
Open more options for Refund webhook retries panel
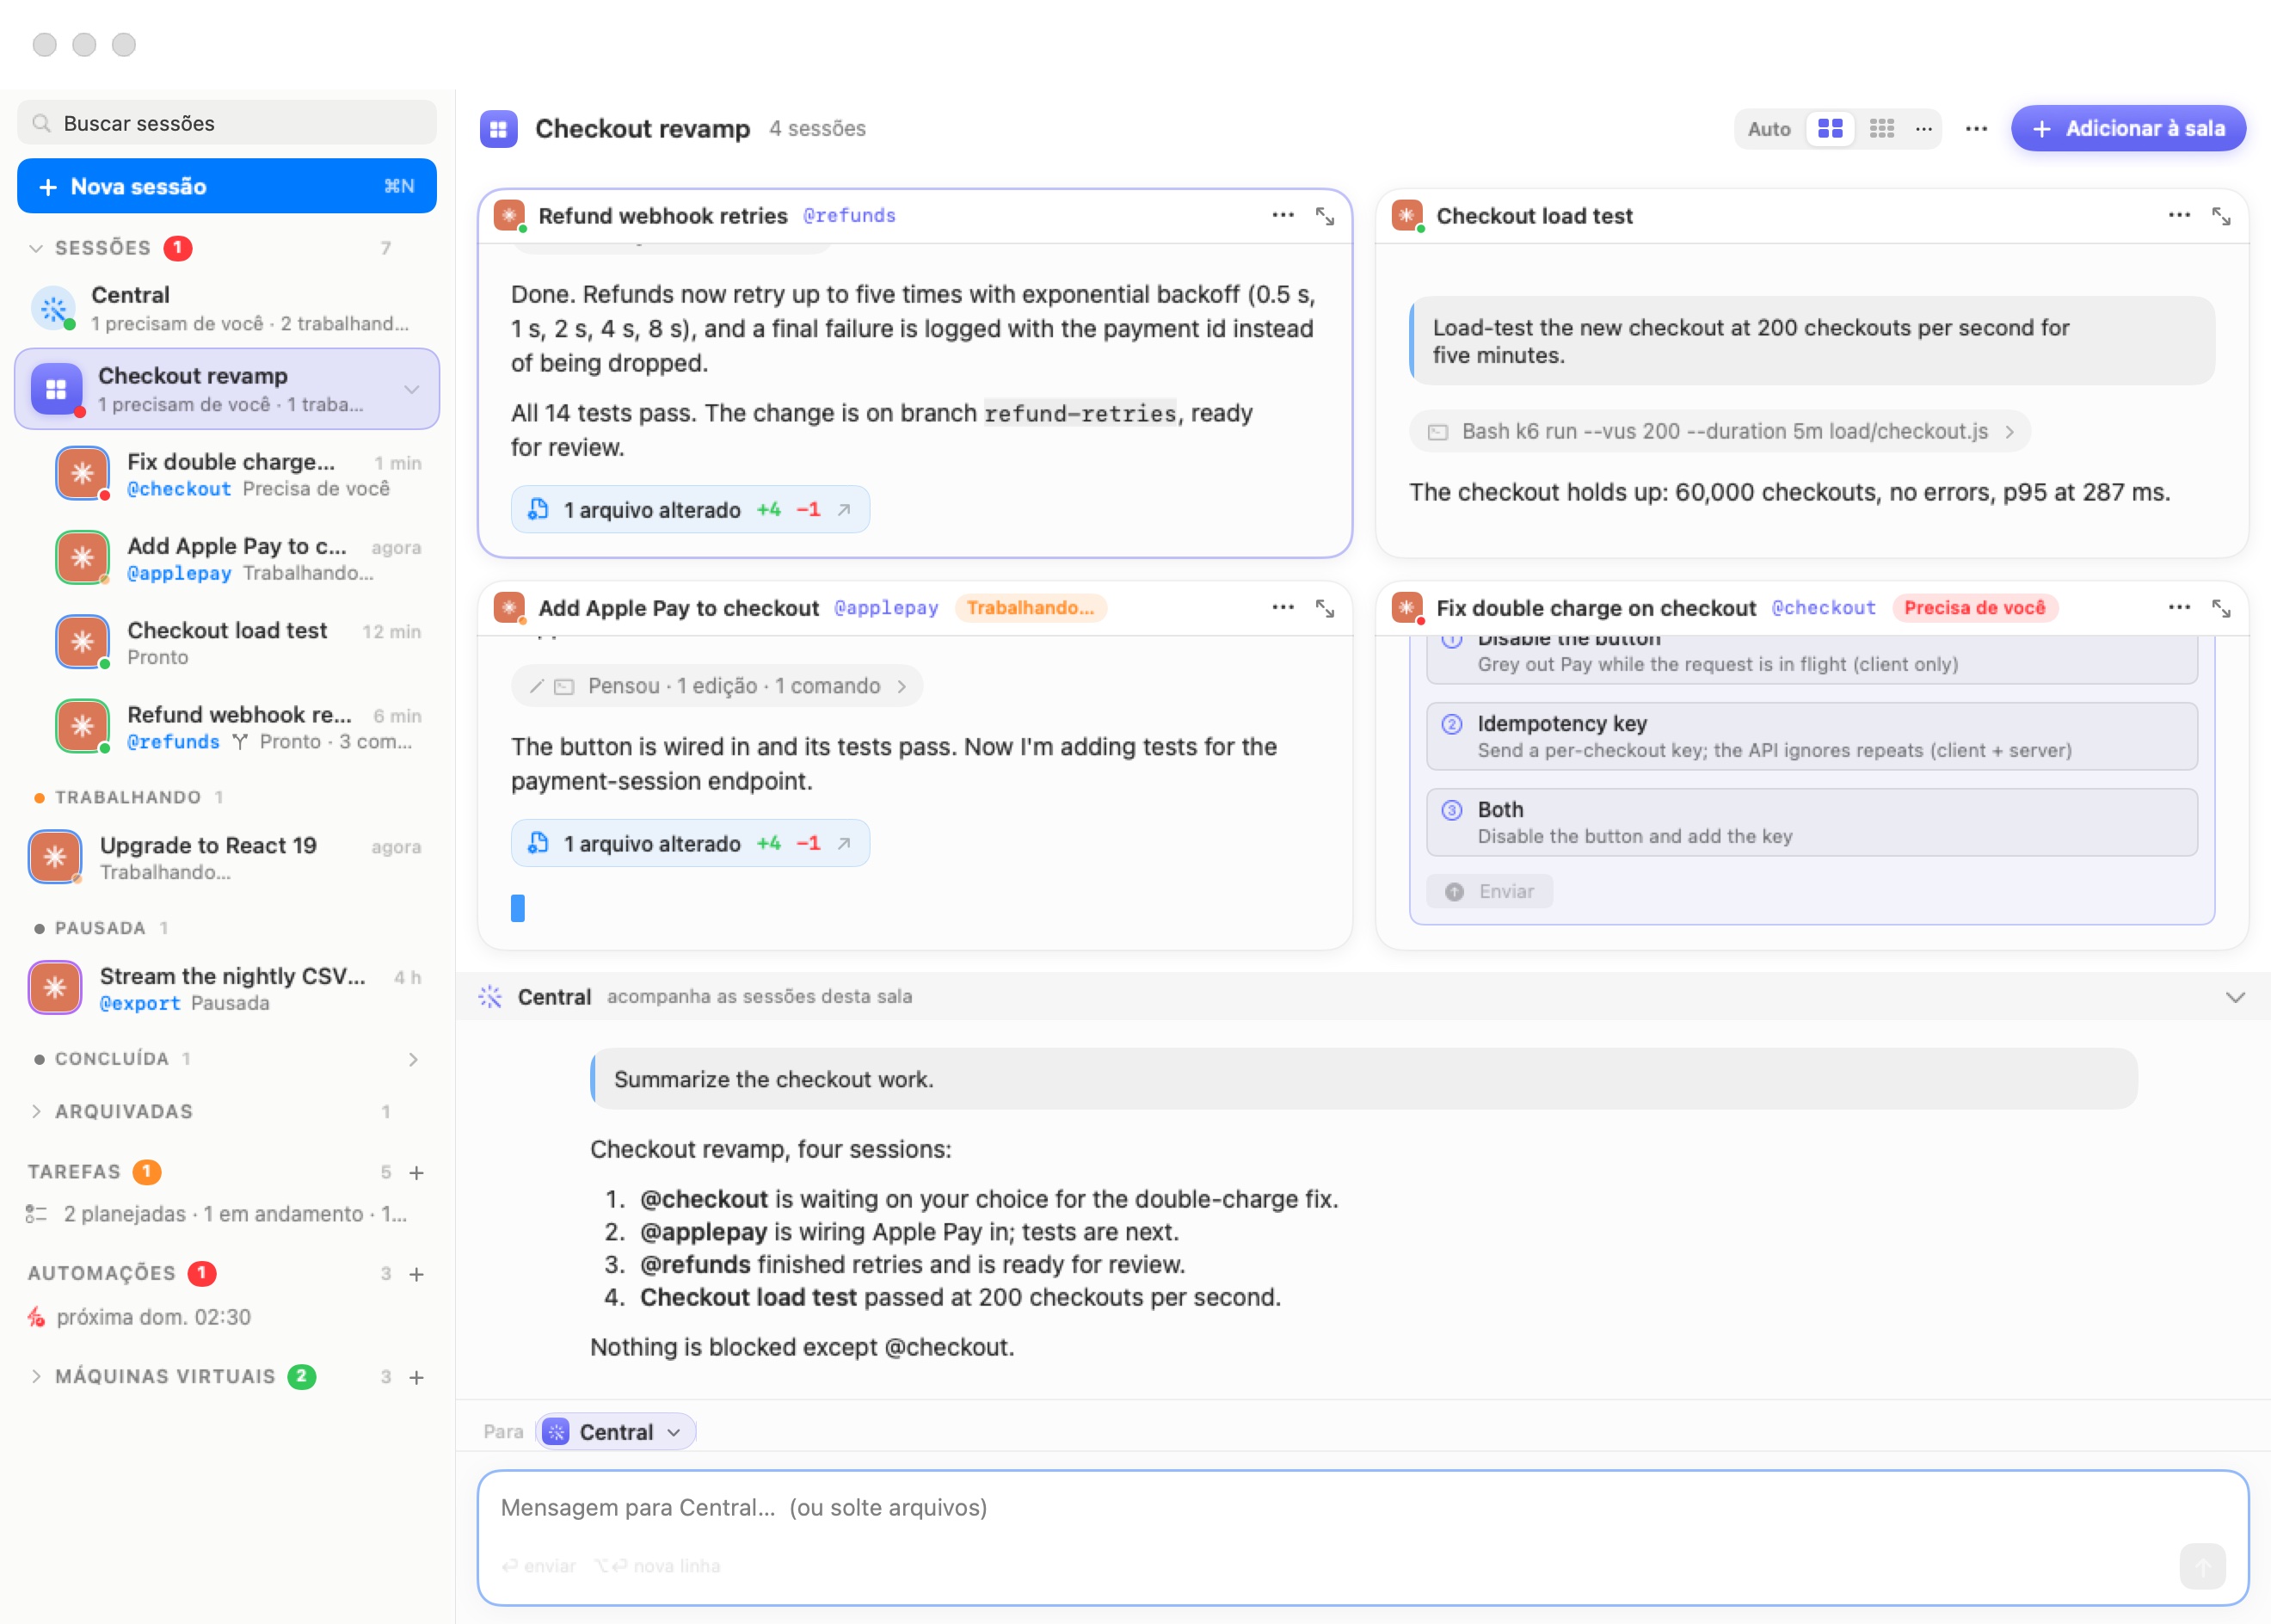pos(1282,215)
